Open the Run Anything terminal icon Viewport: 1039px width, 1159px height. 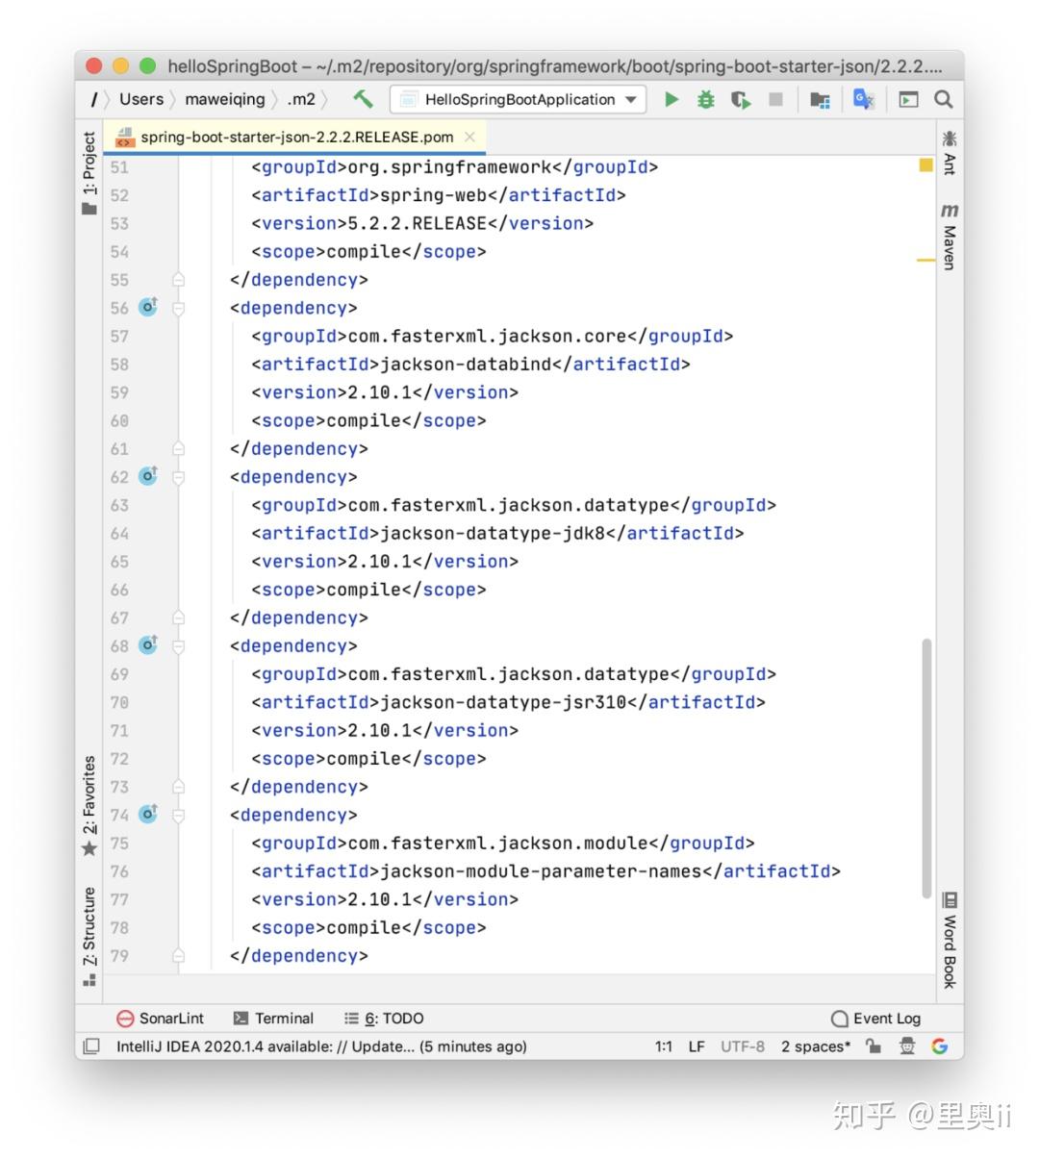[x=908, y=99]
